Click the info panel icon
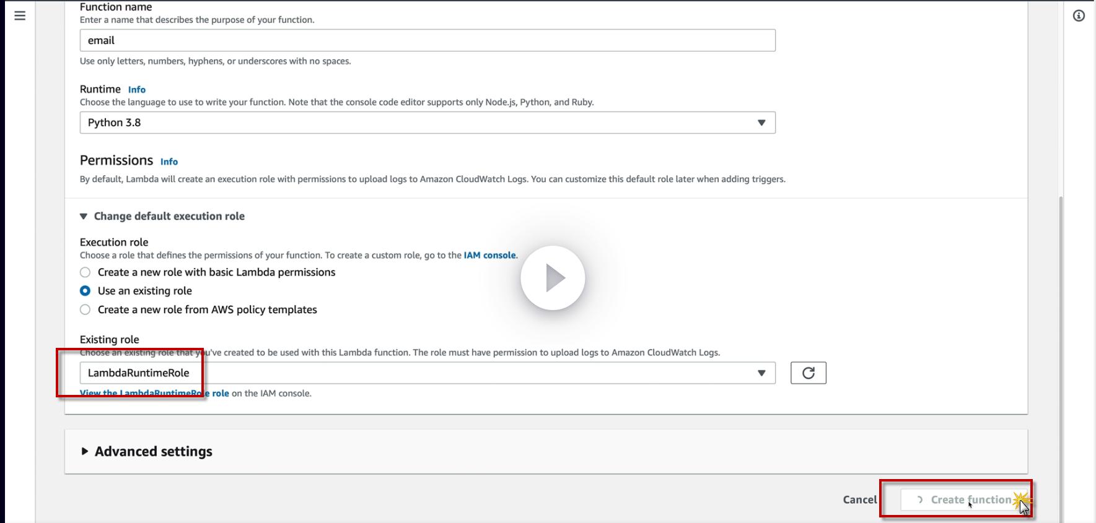 pyautogui.click(x=1079, y=15)
